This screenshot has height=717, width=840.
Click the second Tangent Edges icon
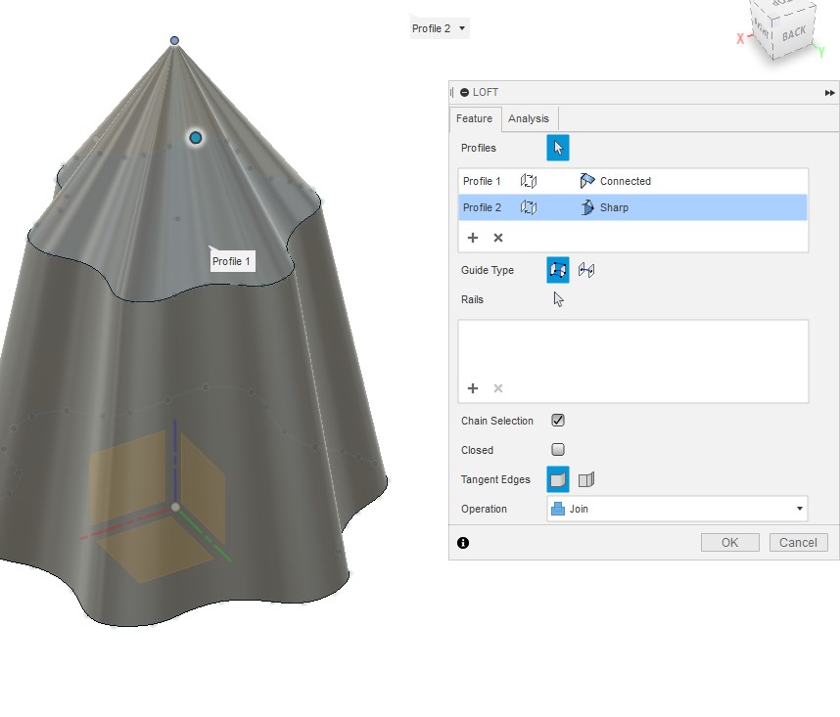[585, 479]
